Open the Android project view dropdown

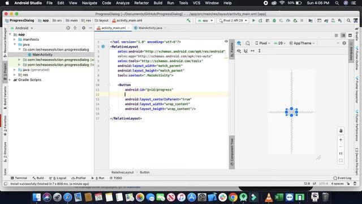coord(21,28)
